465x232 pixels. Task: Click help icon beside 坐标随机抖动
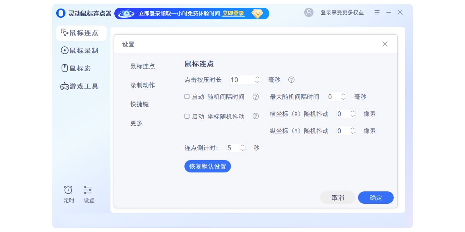click(256, 116)
